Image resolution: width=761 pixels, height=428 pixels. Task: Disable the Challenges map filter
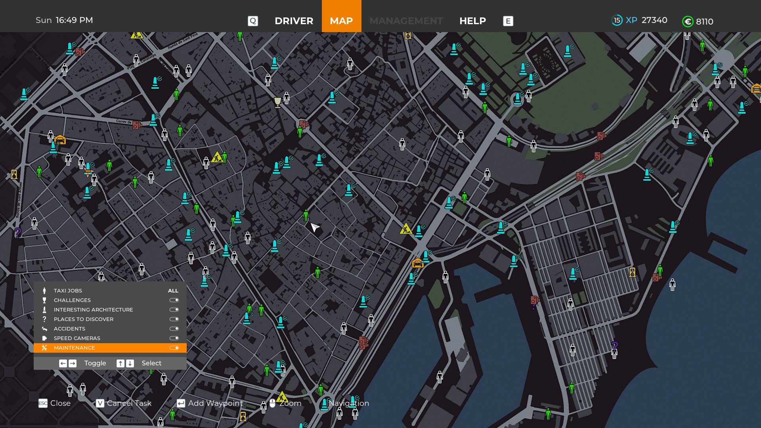(x=174, y=300)
